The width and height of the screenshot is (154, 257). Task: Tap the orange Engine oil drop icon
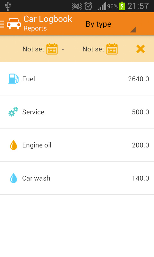tap(13, 145)
